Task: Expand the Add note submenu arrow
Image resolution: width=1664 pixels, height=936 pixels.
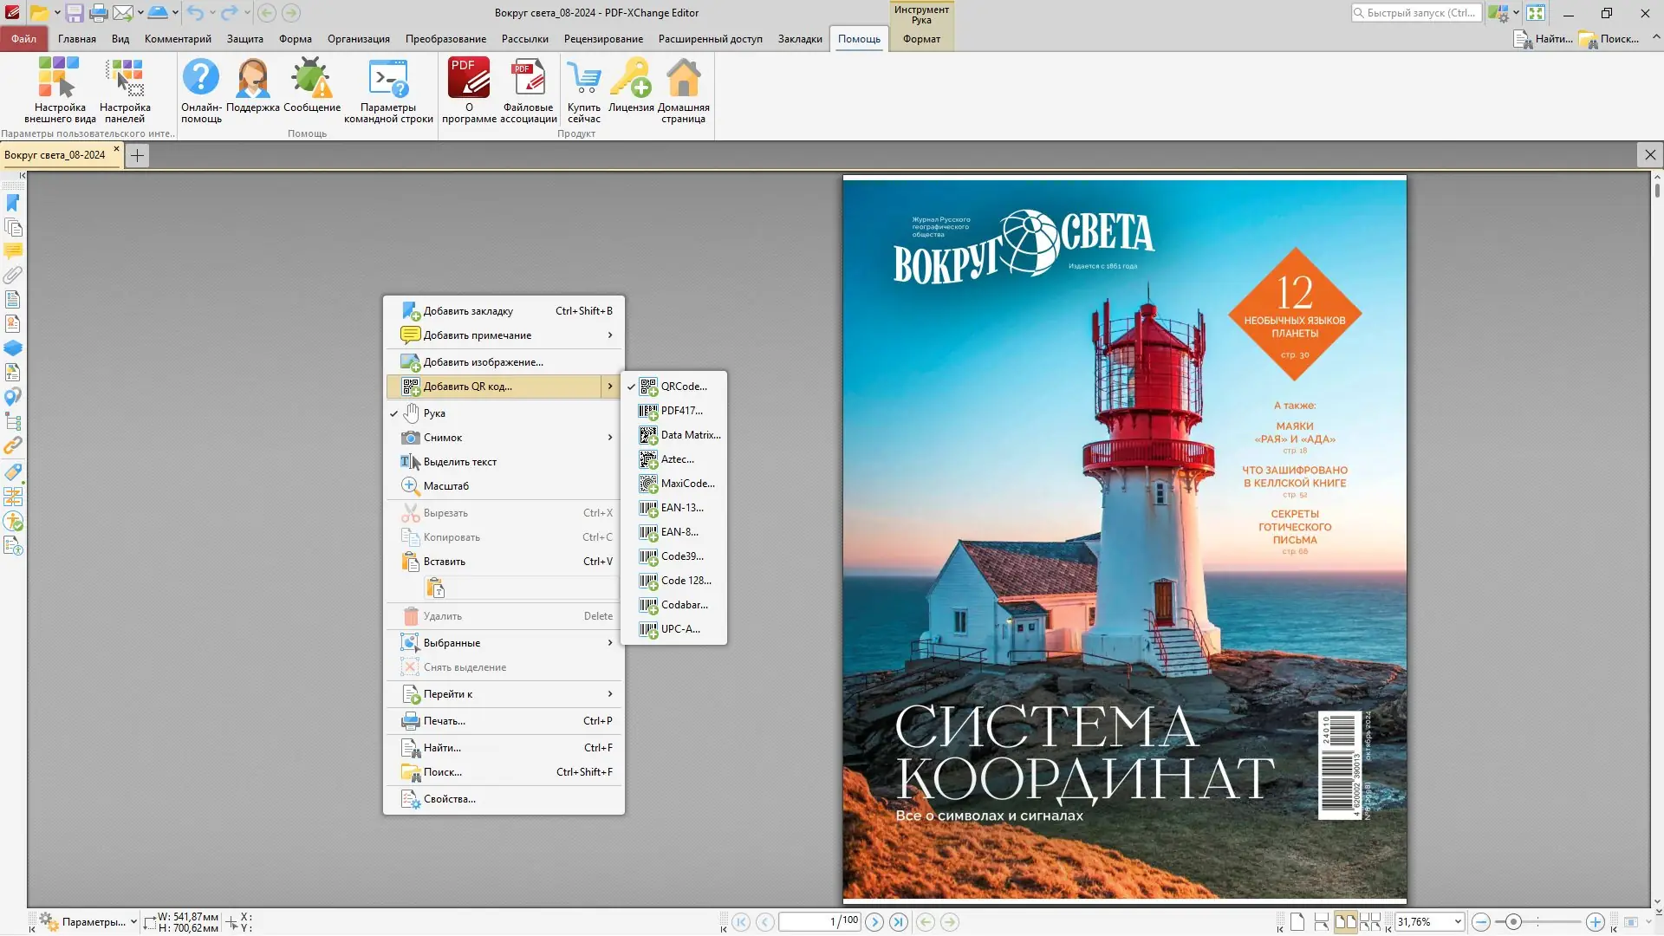Action: (x=609, y=335)
